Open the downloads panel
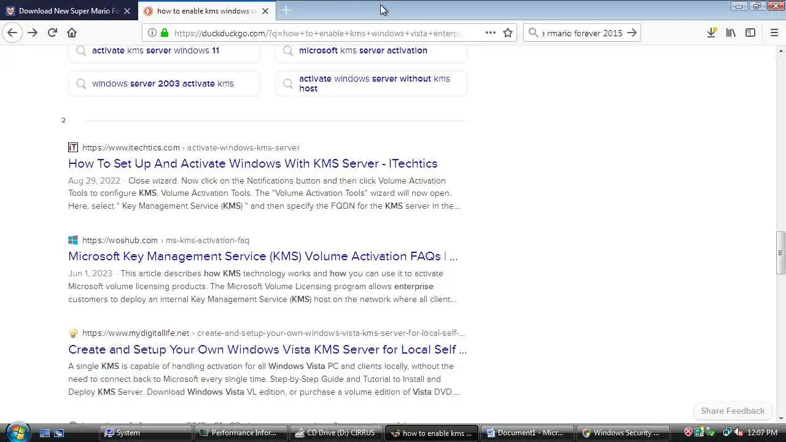The image size is (786, 442). (711, 33)
